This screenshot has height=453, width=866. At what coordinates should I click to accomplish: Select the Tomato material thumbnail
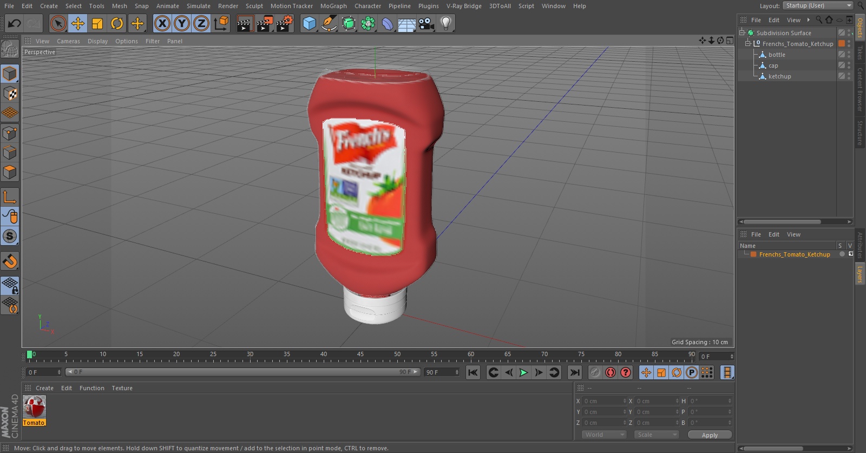tap(34, 407)
